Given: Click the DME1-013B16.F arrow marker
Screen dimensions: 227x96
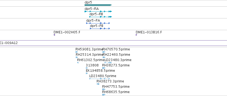Looking at the screenshot, I should tap(136, 35).
